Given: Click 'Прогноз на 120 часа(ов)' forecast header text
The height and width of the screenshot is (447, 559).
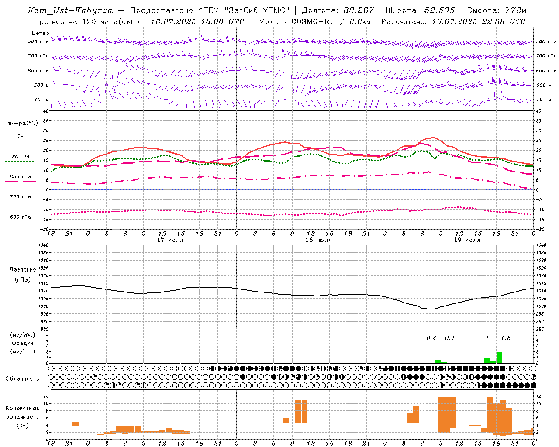Looking at the screenshot, I should tap(84, 21).
